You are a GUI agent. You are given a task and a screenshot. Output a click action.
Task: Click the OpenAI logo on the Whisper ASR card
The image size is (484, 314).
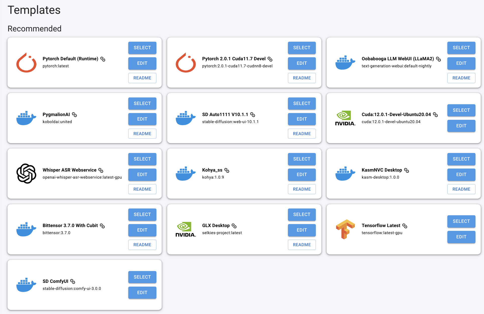[26, 174]
